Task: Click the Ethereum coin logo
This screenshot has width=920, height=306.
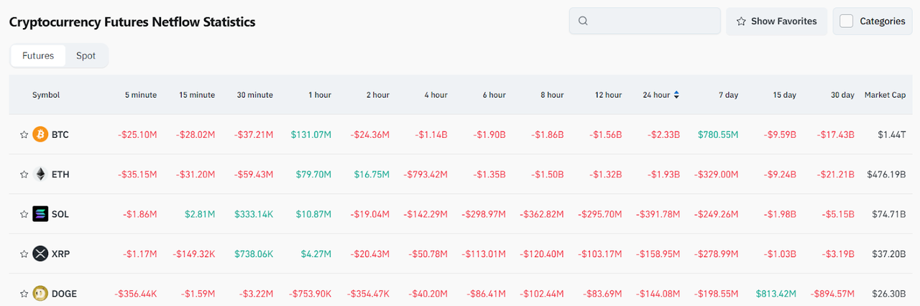Action: [x=40, y=175]
